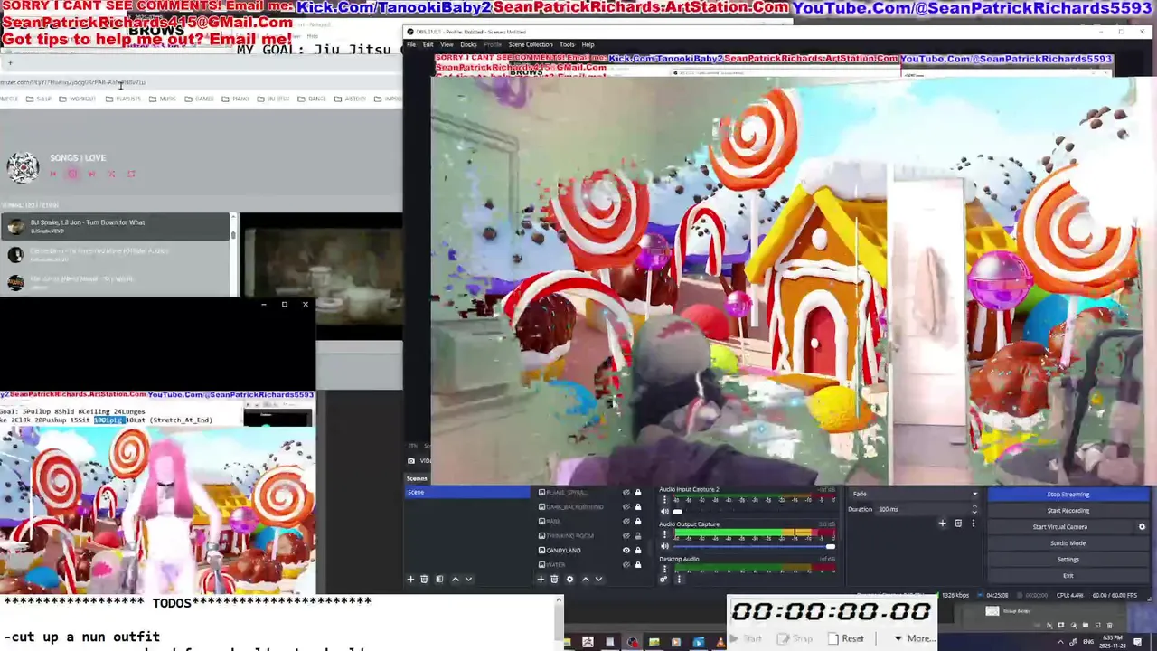Expand More options in timer window
1157x651 pixels.
(913, 638)
